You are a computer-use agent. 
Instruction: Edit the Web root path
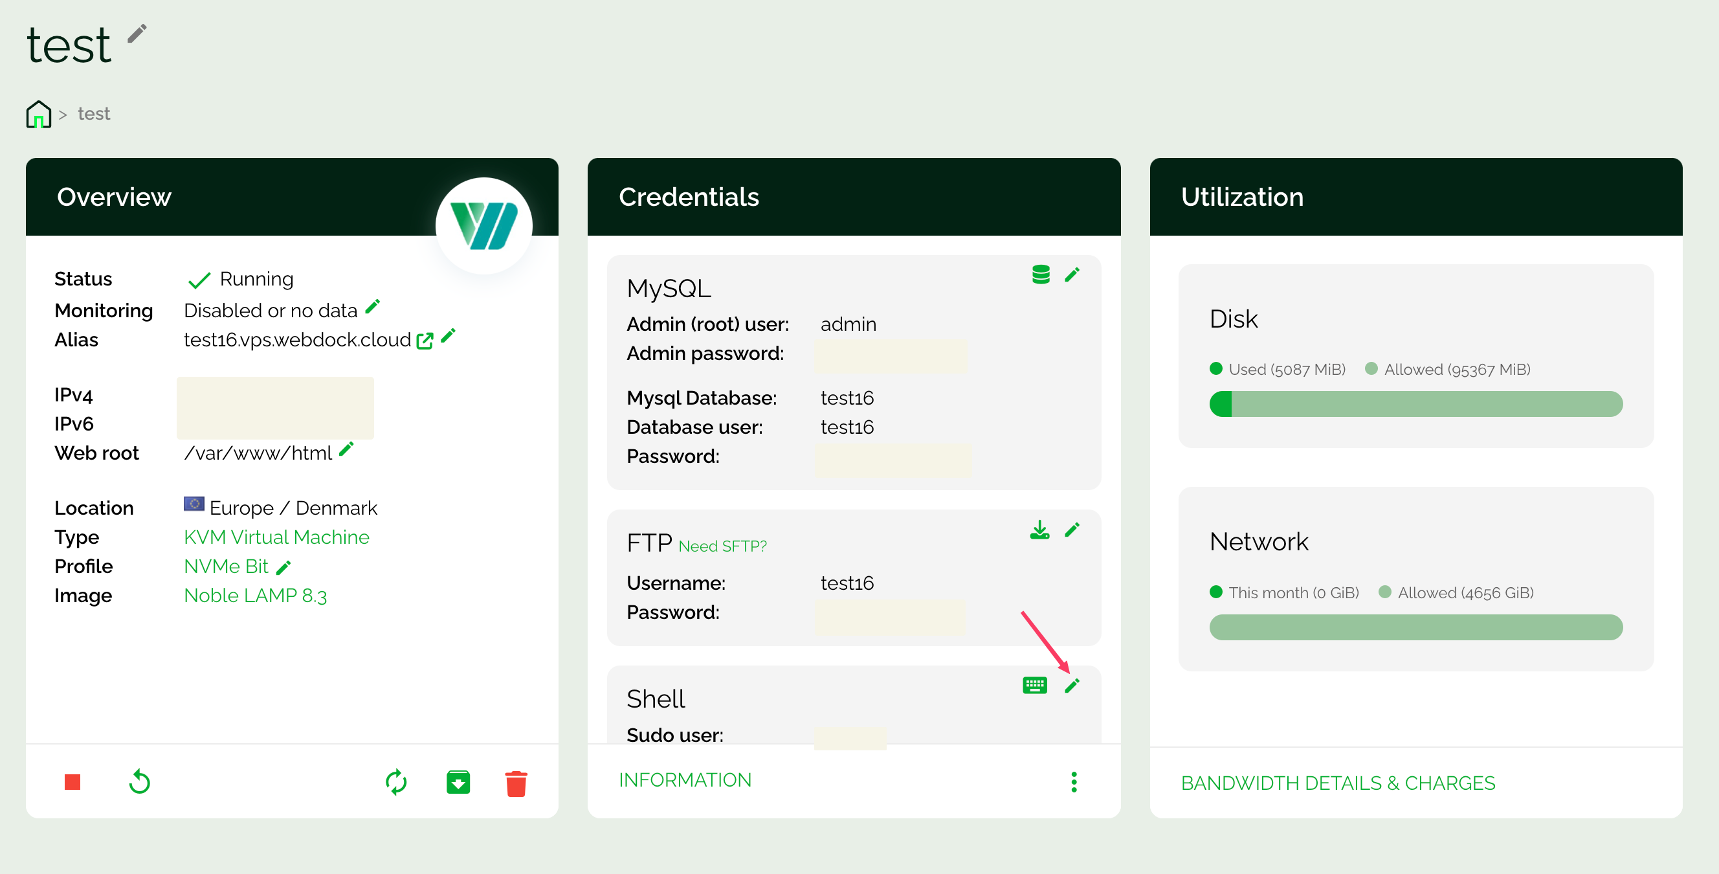coord(346,449)
